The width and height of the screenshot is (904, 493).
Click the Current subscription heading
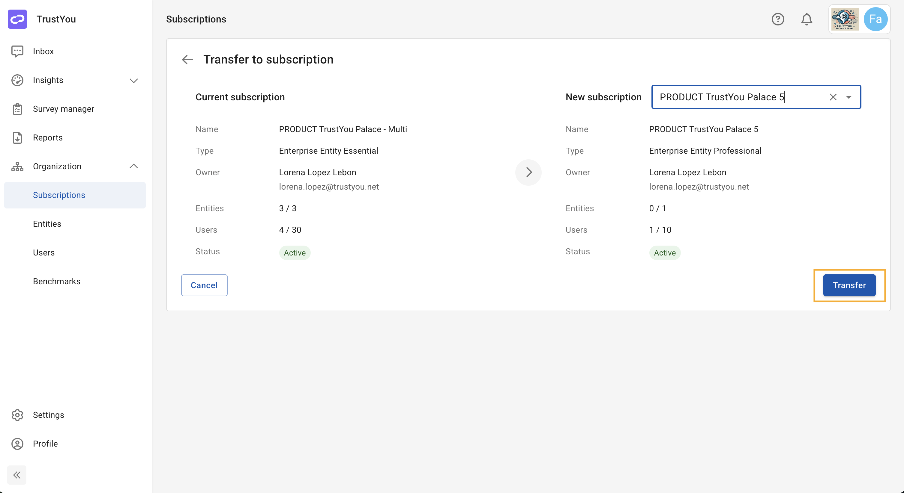(x=240, y=97)
